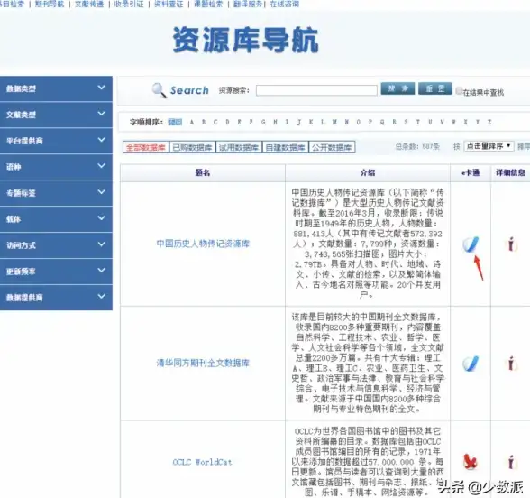
Task: Focus the 资源搜索 text input field
Action: tap(316, 90)
